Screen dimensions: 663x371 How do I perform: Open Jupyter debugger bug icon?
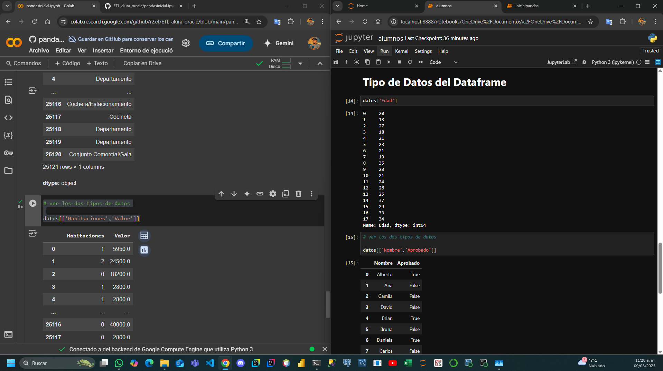tap(584, 62)
